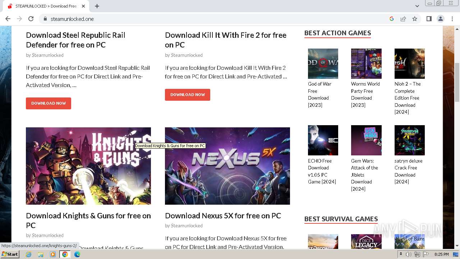Open ECHO Free Download v1.05 link
This screenshot has height=259, width=460.
(322, 171)
